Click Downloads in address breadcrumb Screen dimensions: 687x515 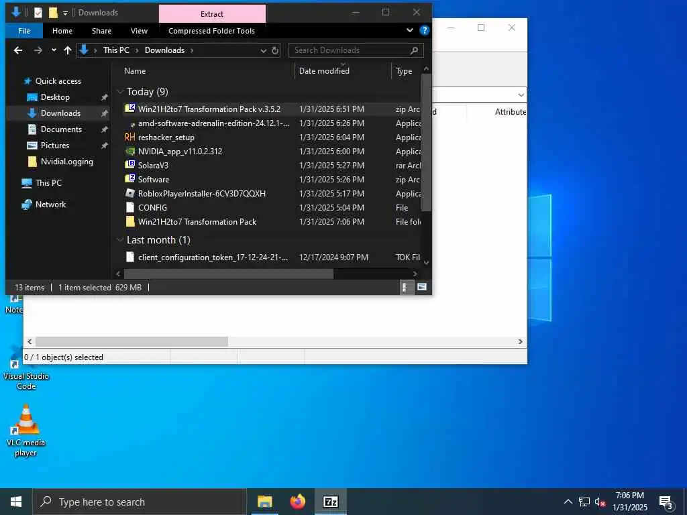tap(165, 50)
